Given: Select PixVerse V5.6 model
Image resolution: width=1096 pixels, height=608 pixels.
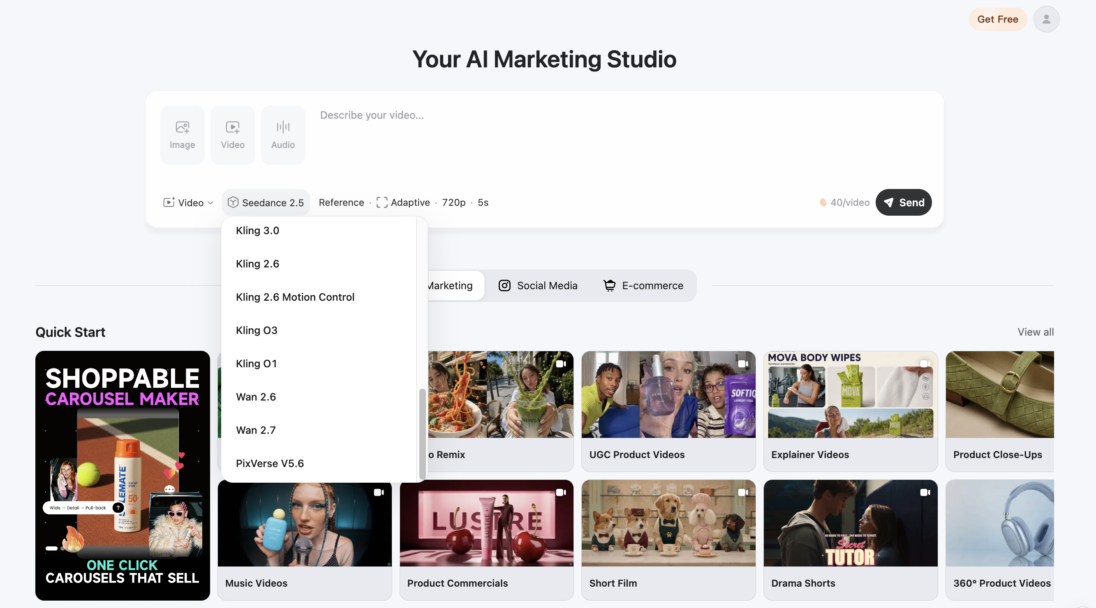Looking at the screenshot, I should (x=319, y=463).
